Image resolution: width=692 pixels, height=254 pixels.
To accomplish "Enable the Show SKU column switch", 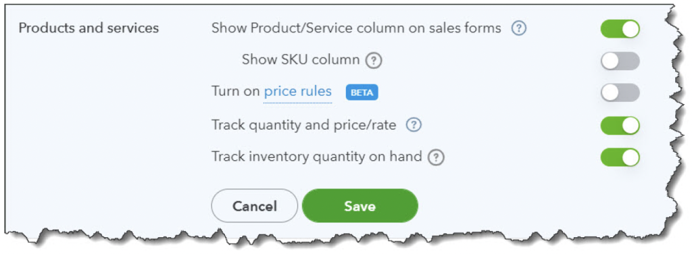I will tap(620, 61).
